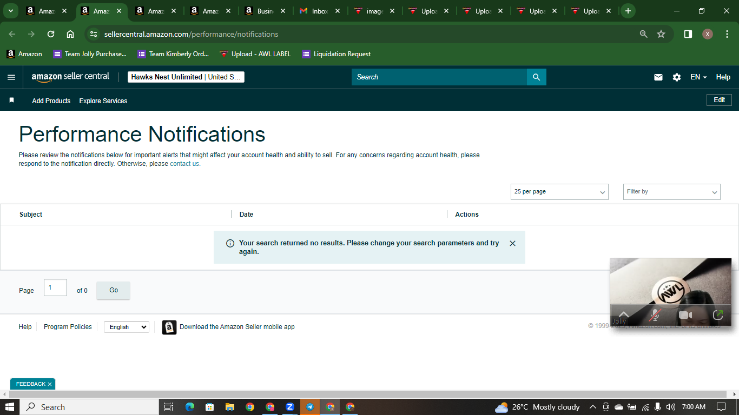This screenshot has height=415, width=739.
Task: Unmute microphone in the Zoom floating window
Action: [655, 315]
